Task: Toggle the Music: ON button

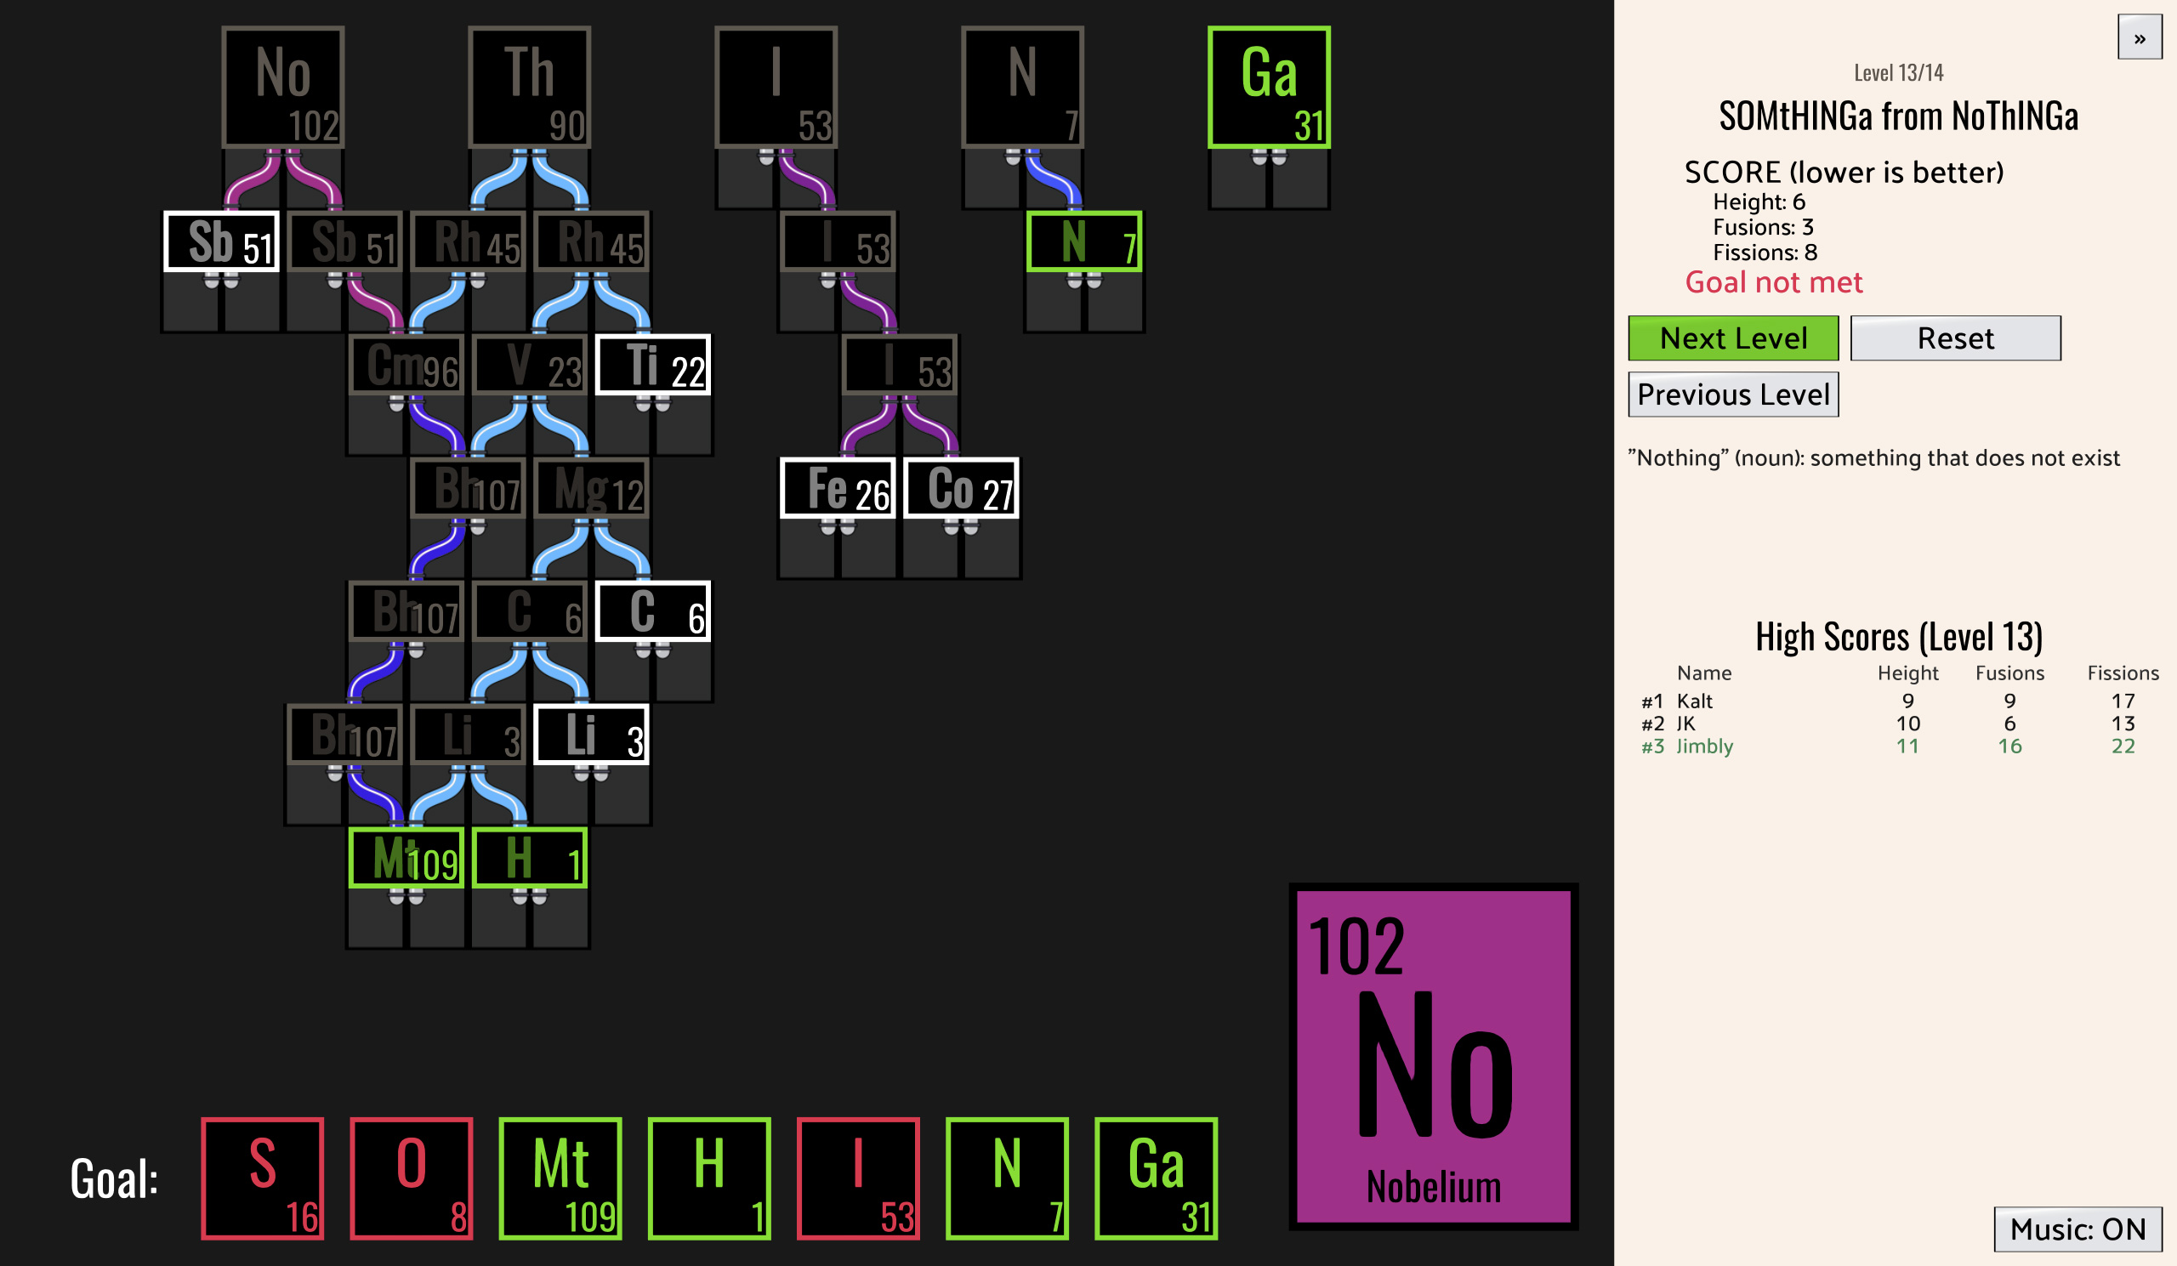Action: point(2077,1228)
